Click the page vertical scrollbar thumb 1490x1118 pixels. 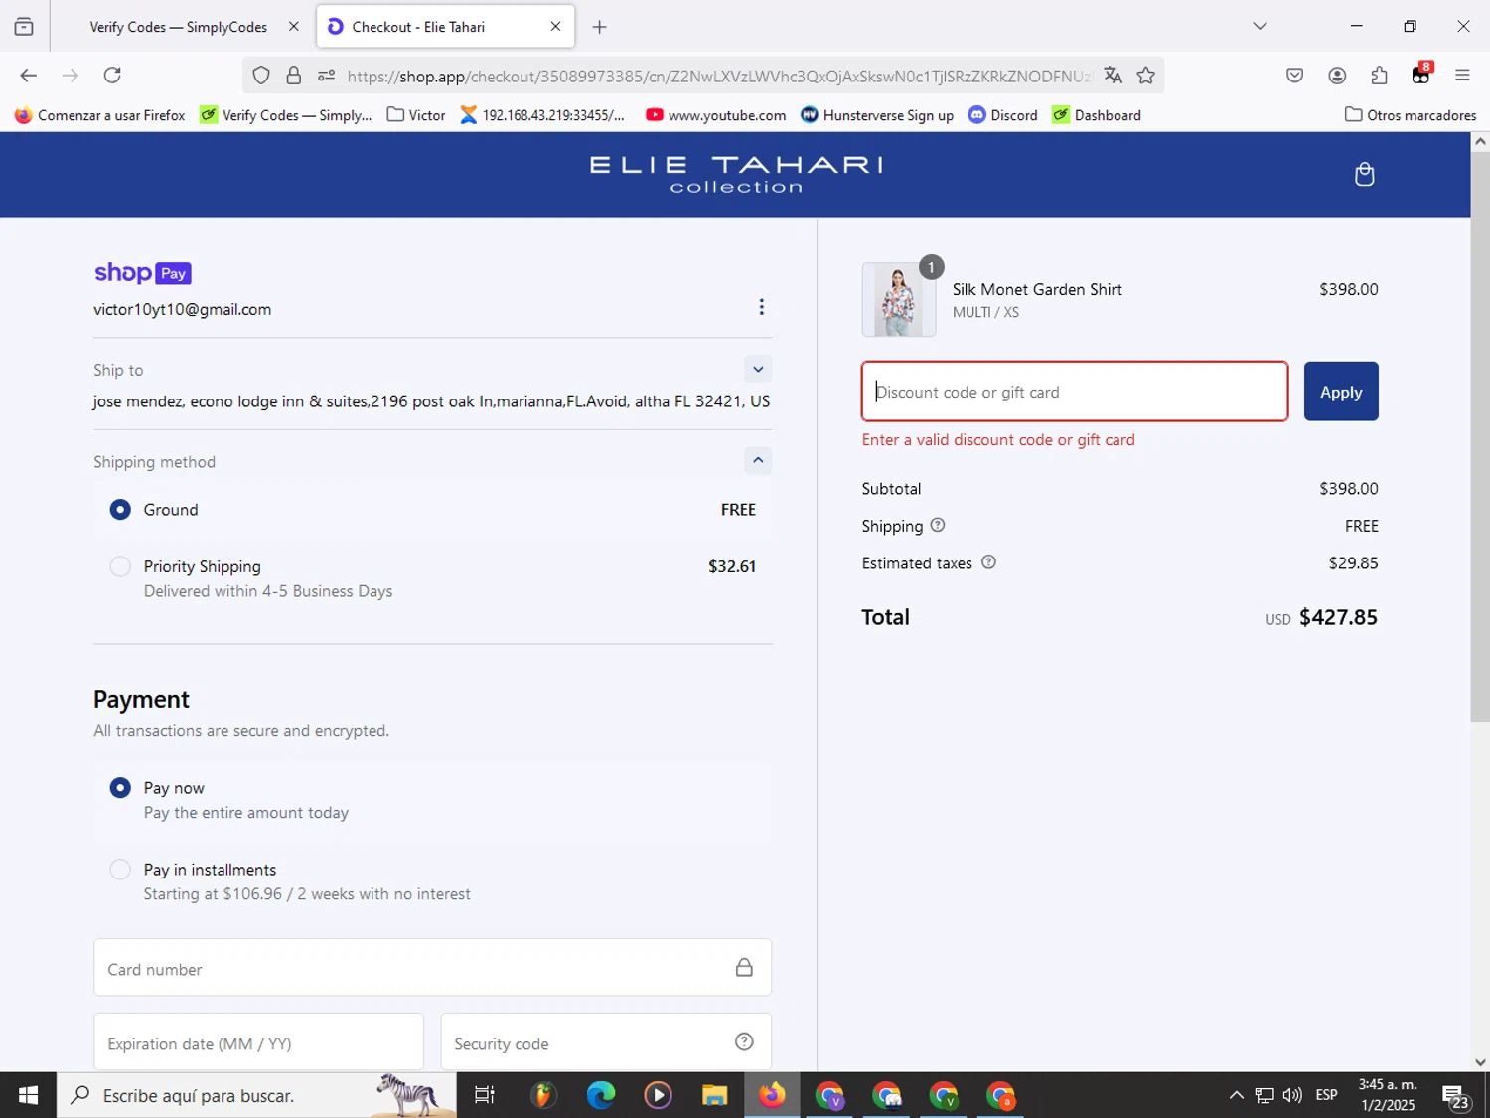[x=1480, y=437]
